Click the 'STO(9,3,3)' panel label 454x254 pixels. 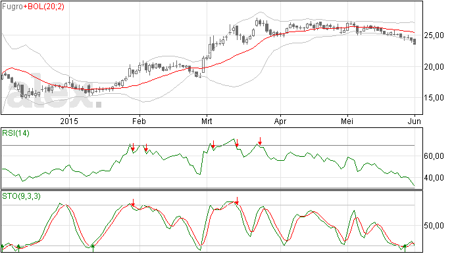pos(21,196)
